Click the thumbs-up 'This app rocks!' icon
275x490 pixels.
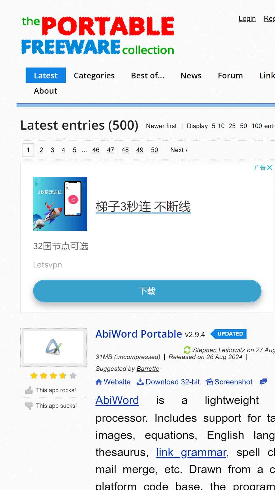(x=29, y=390)
